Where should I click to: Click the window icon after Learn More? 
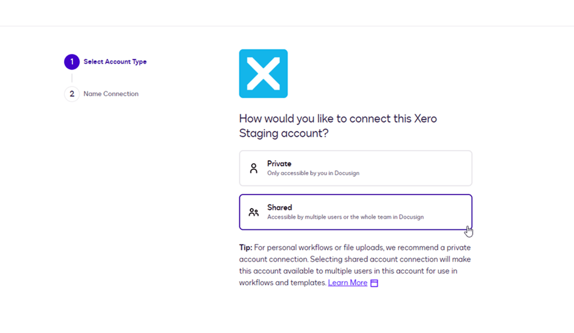pos(374,283)
